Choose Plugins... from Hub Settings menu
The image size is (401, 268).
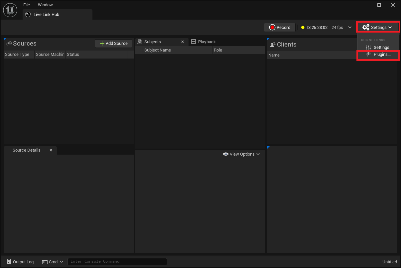382,55
